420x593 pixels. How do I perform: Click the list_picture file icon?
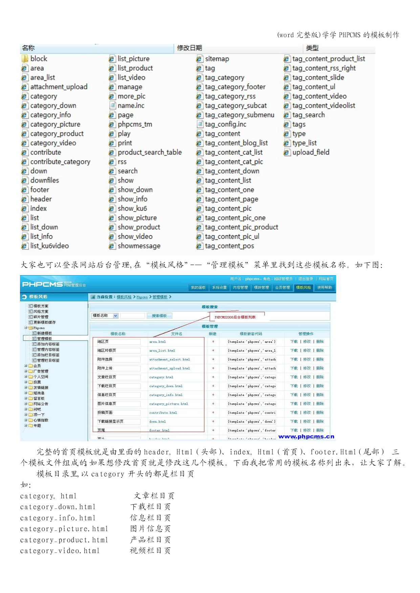click(112, 59)
